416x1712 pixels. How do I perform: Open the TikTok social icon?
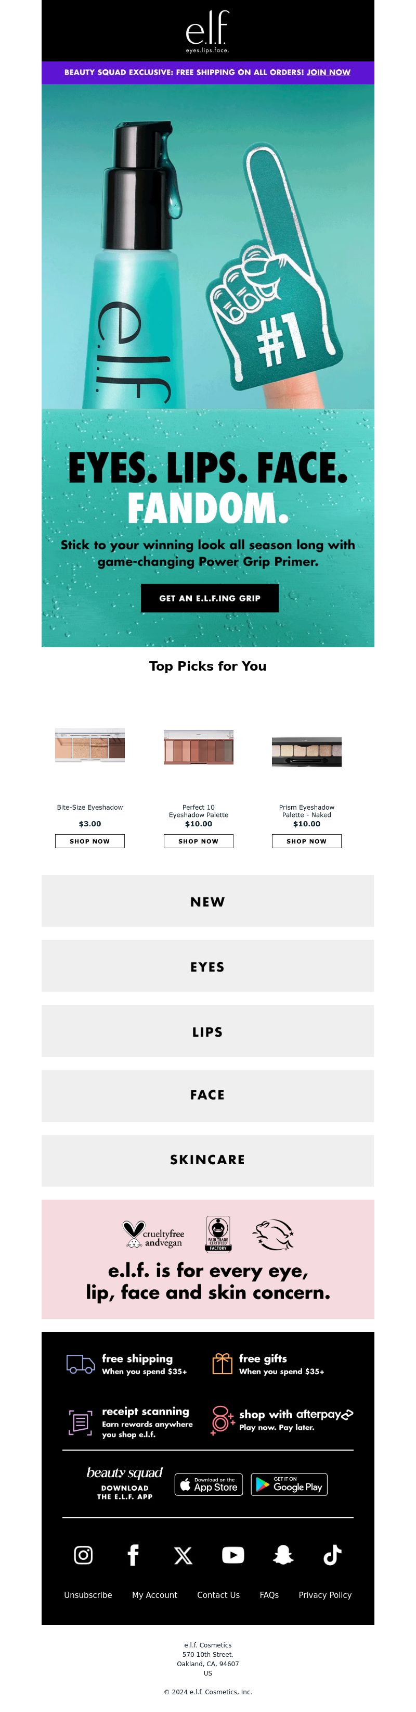(332, 1555)
